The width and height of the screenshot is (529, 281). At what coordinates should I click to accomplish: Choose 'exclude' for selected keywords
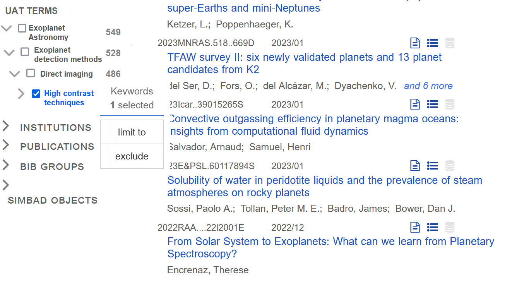click(132, 156)
